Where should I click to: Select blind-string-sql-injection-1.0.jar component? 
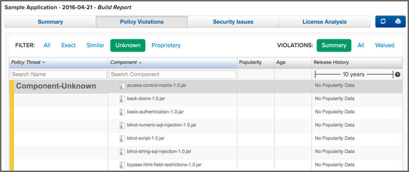click(x=160, y=152)
